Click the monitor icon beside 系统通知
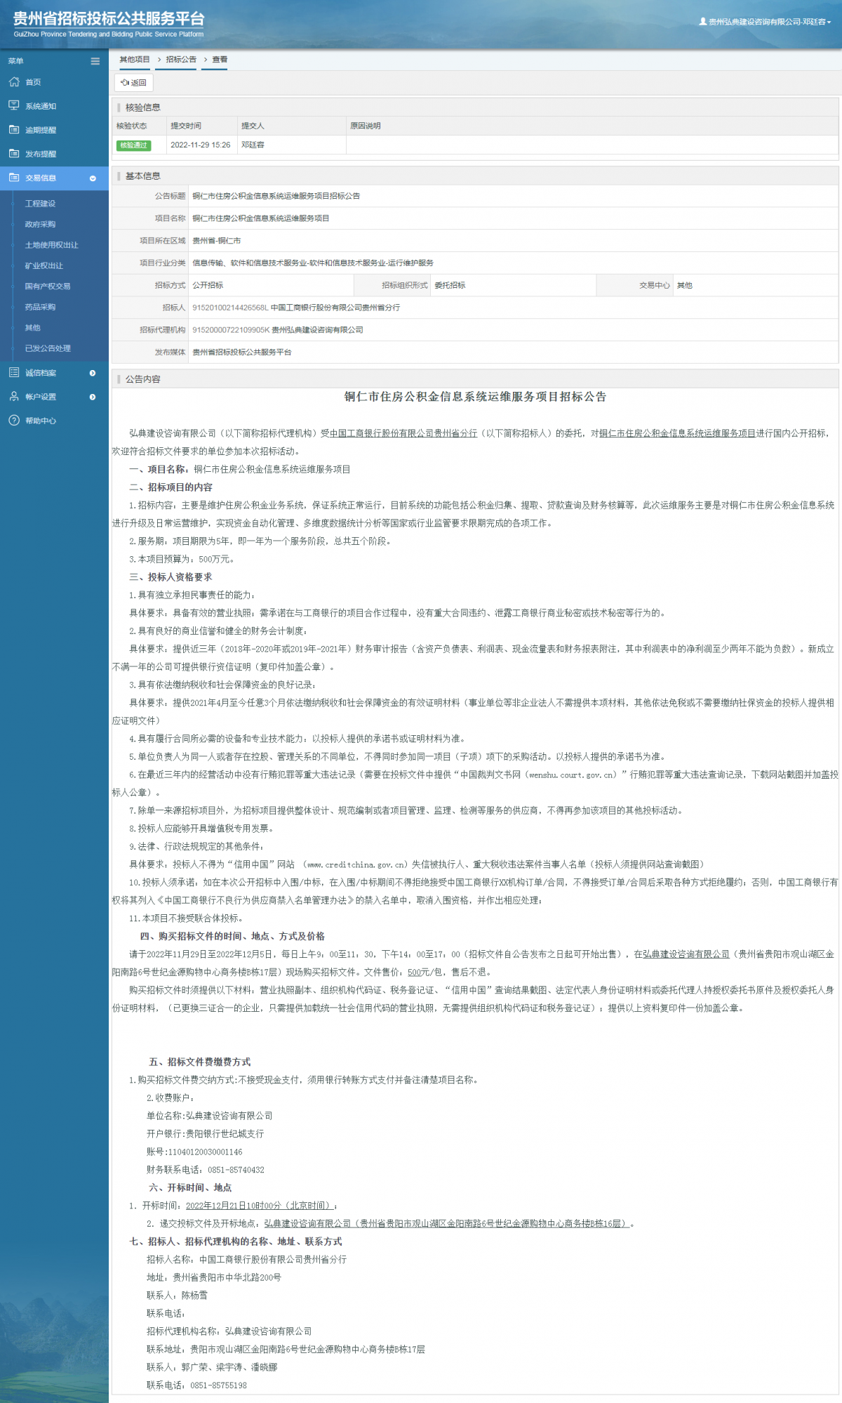Screen dimensions: 842x1403 (x=14, y=106)
